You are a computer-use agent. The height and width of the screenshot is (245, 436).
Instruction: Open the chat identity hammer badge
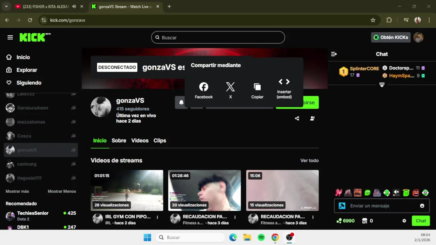342,206
